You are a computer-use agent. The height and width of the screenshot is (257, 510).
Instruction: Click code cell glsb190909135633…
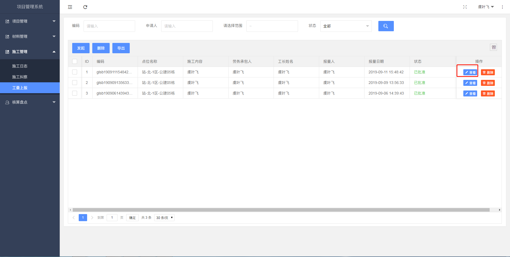coord(115,83)
